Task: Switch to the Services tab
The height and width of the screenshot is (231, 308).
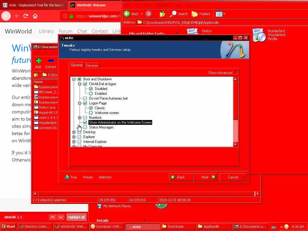Action: pyautogui.click(x=92, y=65)
